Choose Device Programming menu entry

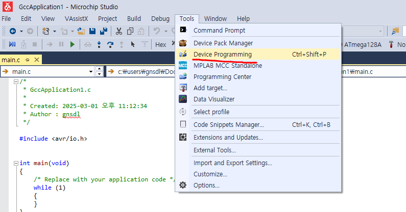[258, 55]
